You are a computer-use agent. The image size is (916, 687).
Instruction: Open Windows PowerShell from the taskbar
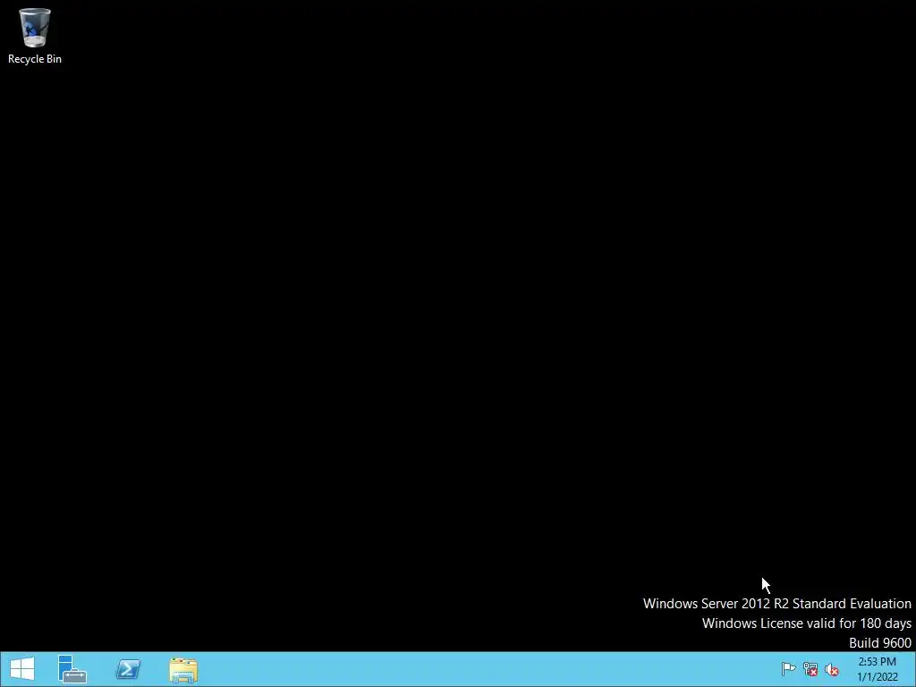tap(128, 669)
